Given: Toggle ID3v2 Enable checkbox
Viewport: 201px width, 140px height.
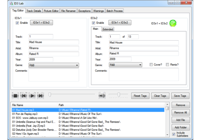Looking at the screenshot, I should pos(93,23).
